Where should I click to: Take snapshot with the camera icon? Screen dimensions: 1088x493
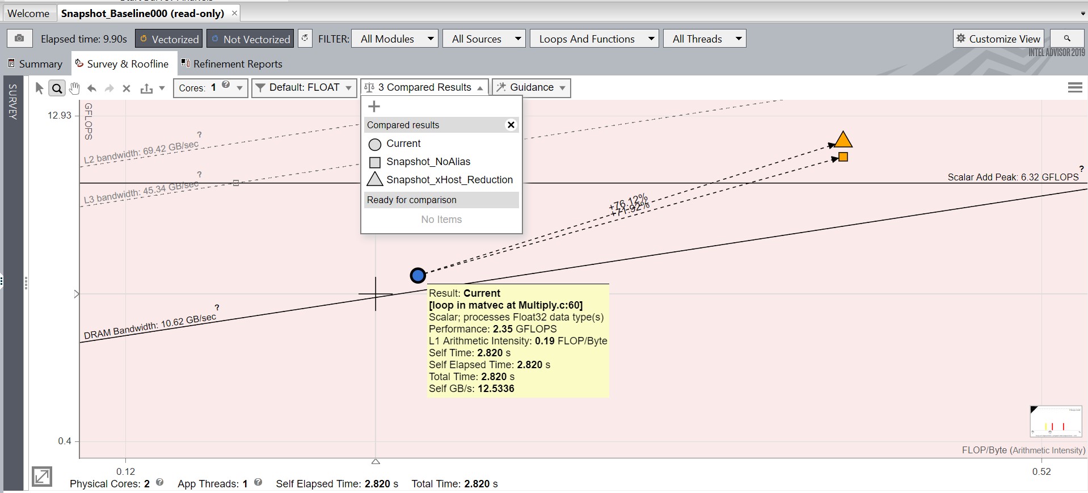click(x=19, y=39)
